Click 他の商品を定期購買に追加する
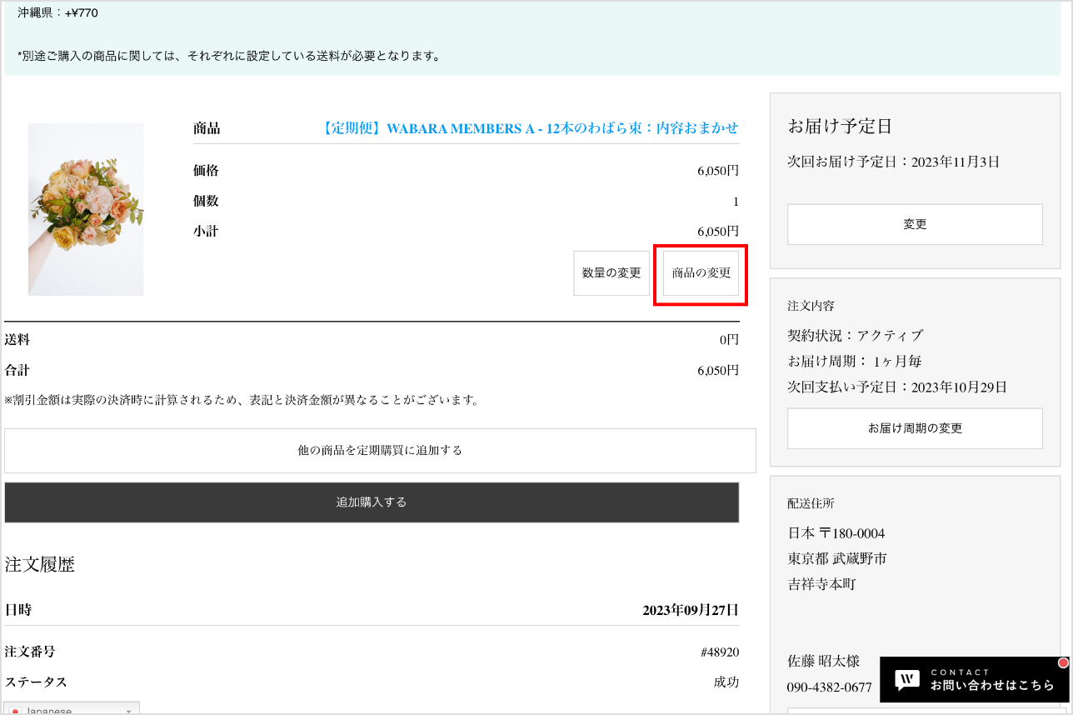The height and width of the screenshot is (715, 1073). [x=380, y=450]
